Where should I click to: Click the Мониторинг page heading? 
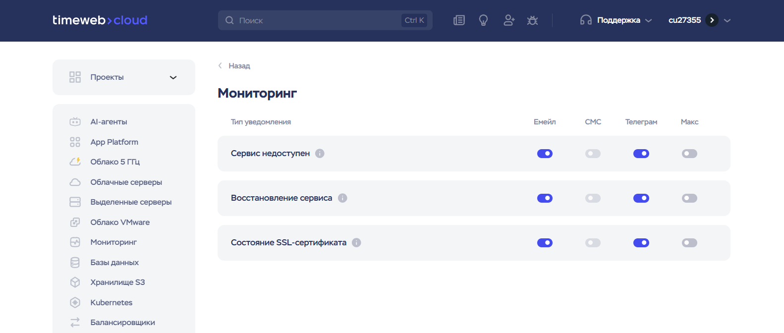click(257, 93)
